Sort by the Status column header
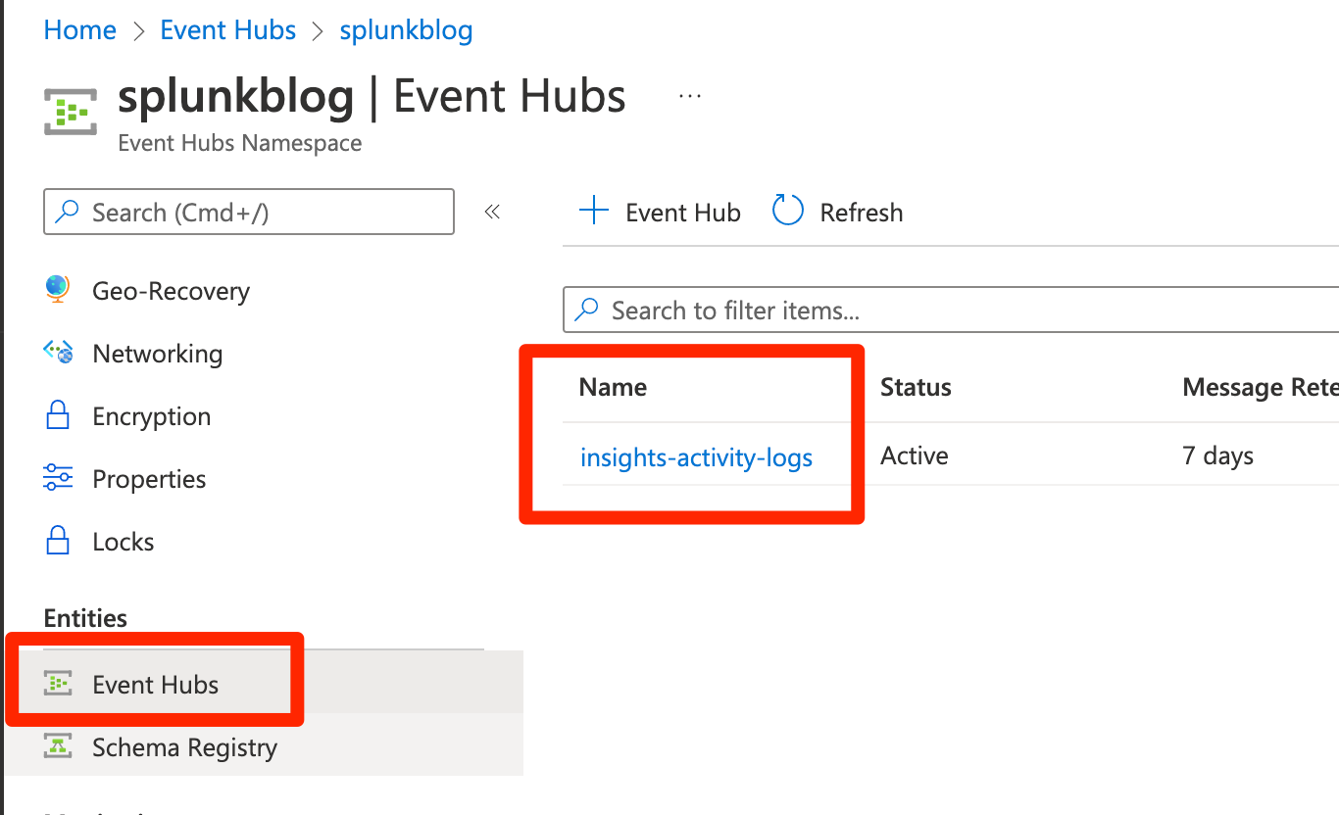Screen dimensions: 1339x815 [x=916, y=387]
